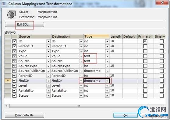
Task: Toggle the FindOn row include checkbox
Action: pos(14,81)
